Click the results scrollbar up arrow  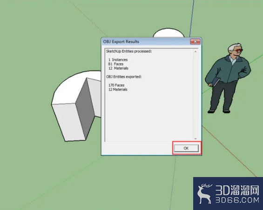coord(196,52)
